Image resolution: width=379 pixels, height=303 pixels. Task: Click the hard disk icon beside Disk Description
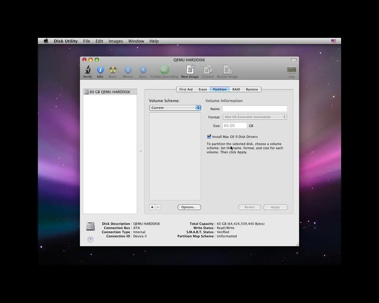click(91, 226)
